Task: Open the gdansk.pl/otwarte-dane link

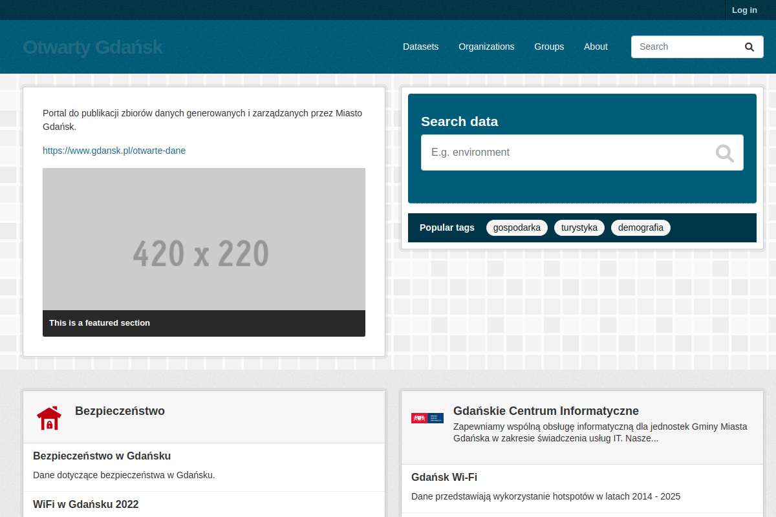Action: [x=114, y=151]
